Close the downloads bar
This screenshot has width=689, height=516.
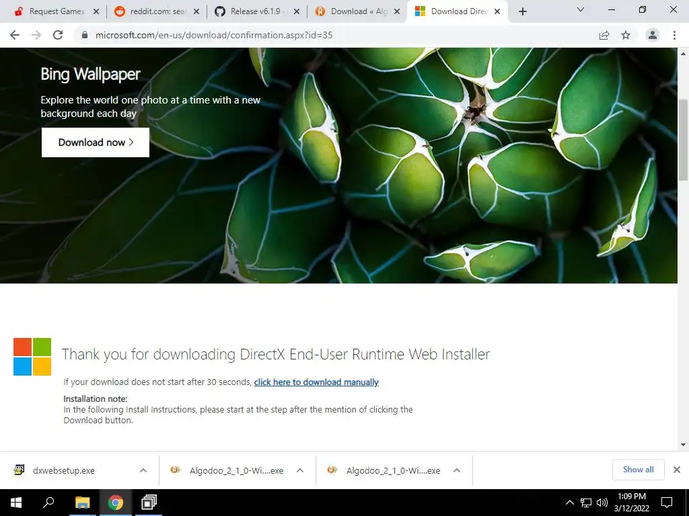(x=677, y=470)
